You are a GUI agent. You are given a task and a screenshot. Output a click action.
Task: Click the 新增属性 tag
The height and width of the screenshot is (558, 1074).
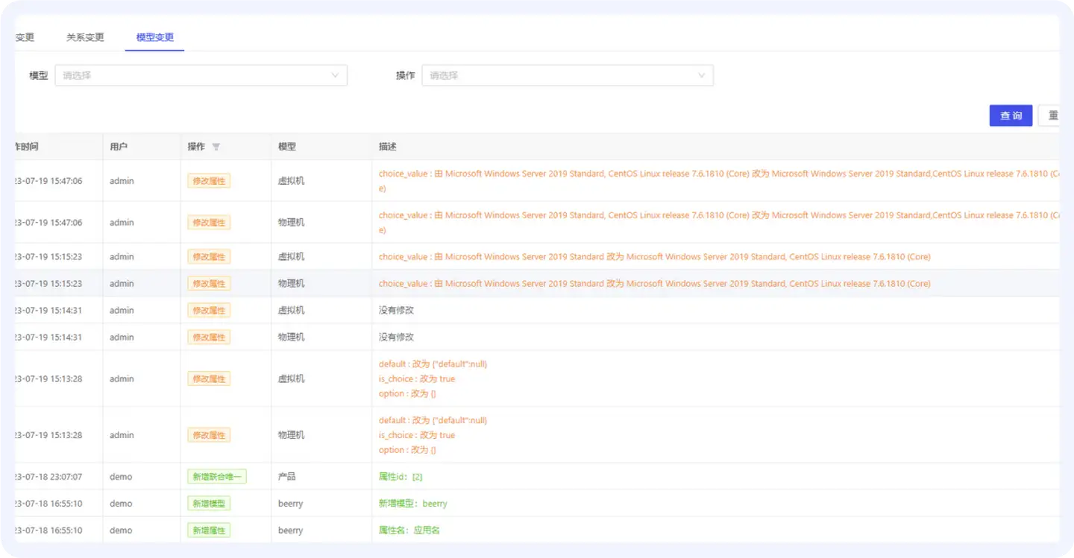pyautogui.click(x=209, y=530)
